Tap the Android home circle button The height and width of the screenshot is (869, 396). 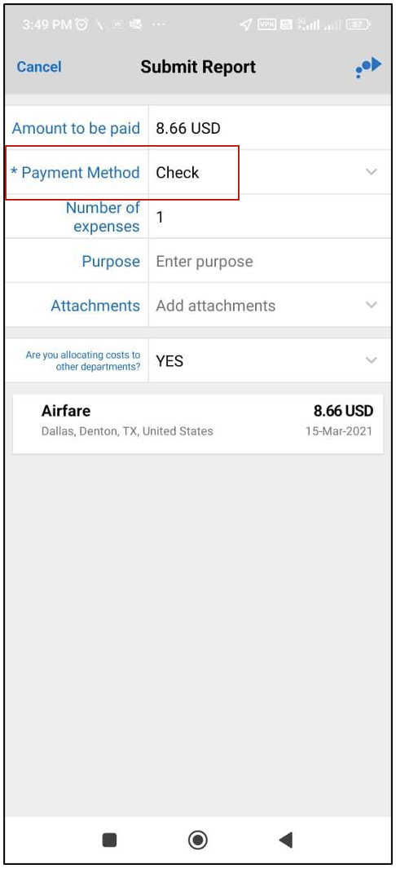pos(198,840)
